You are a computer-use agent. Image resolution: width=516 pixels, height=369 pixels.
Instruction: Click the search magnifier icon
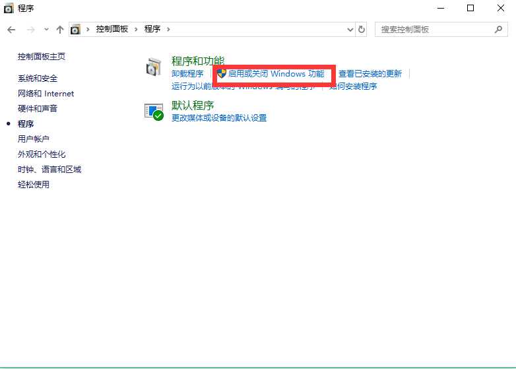point(498,30)
